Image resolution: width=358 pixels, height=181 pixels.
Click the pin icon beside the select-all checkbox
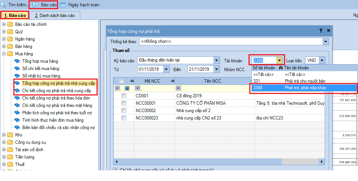(132, 81)
